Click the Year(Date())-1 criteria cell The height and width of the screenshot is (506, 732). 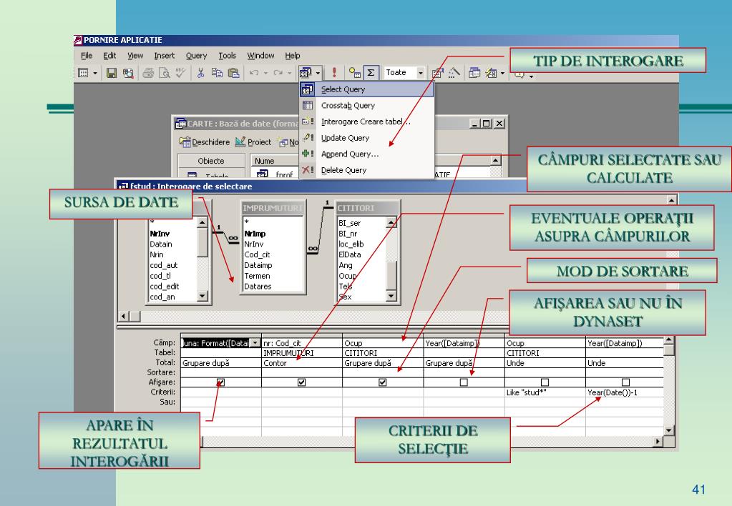pos(625,392)
